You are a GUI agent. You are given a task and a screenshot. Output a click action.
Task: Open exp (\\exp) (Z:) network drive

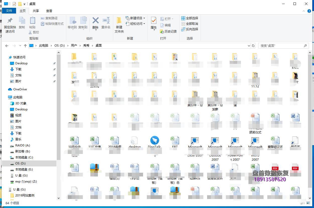(26, 181)
